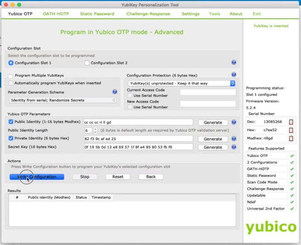Click the Ndef feature checkmark
This screenshot has width=301, height=245.
click(x=292, y=202)
